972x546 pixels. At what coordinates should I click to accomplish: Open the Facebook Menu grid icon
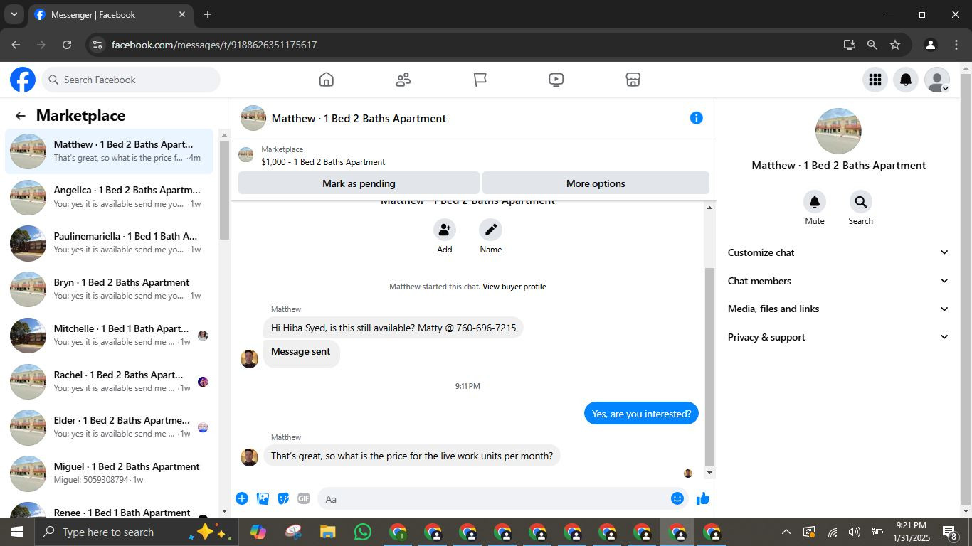pyautogui.click(x=875, y=80)
